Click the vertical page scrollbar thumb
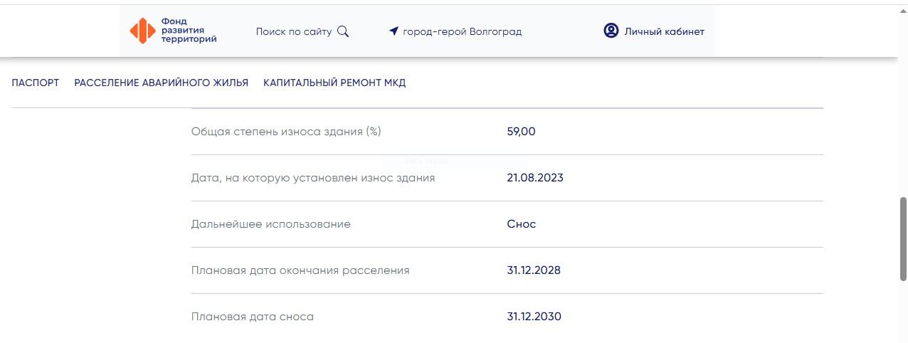The image size is (908, 343). coord(903,238)
